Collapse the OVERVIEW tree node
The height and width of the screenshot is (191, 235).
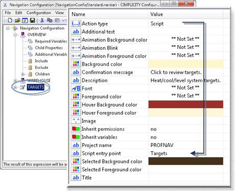(x=15, y=35)
